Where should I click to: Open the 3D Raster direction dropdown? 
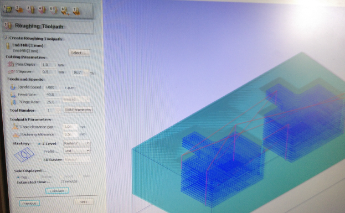click(77, 159)
